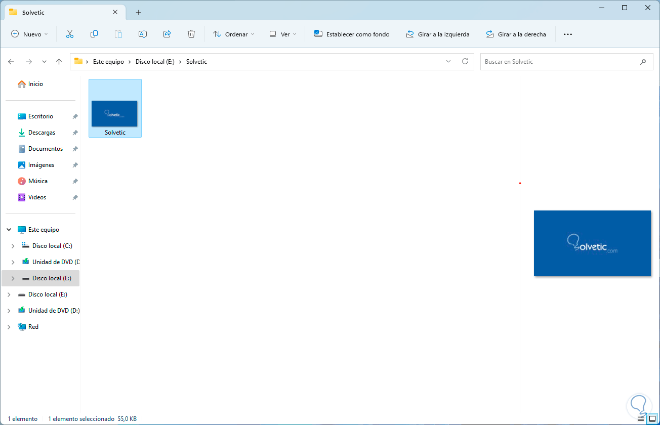Close the Solvetic tab
The height and width of the screenshot is (425, 660).
[x=115, y=12]
